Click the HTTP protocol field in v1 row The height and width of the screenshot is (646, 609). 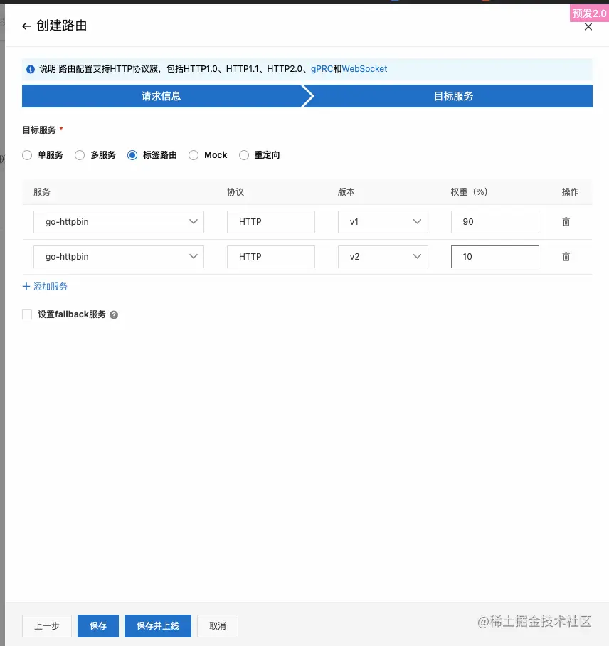(271, 222)
